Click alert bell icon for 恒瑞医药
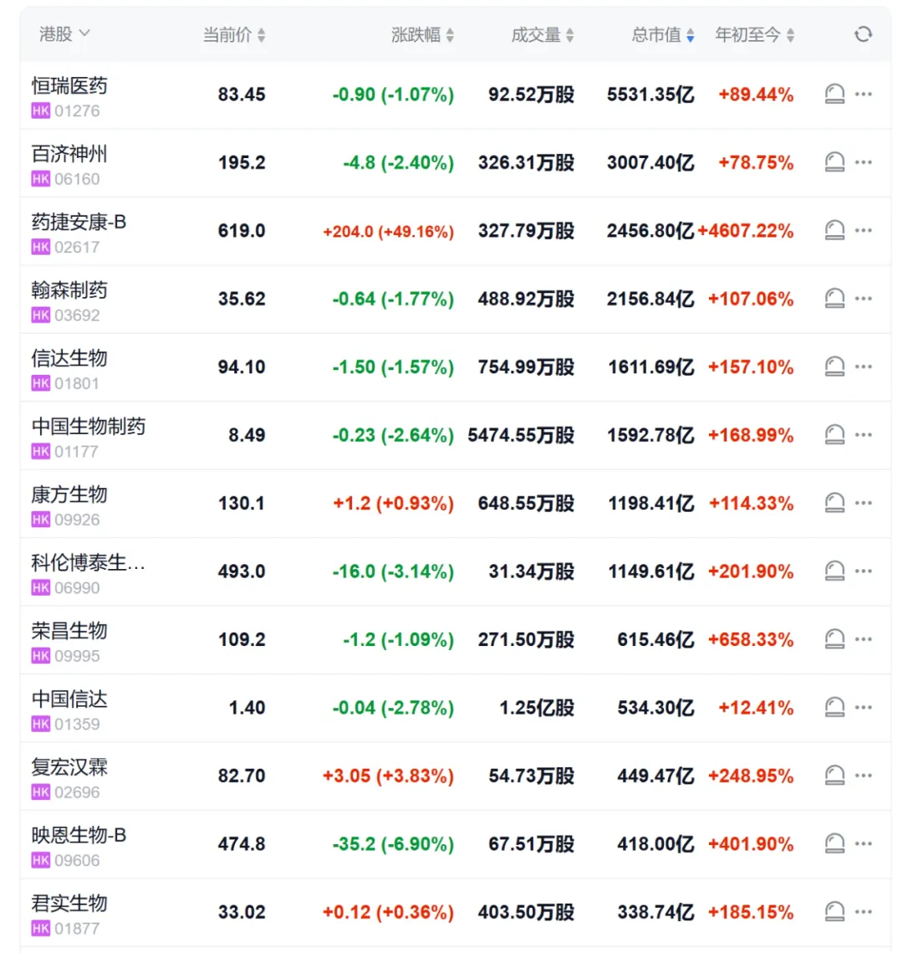The image size is (903, 953). click(834, 95)
